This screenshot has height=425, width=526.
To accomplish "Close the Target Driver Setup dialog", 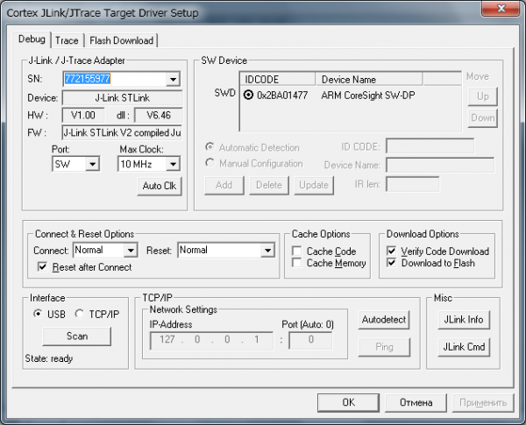I will point(501,13).
